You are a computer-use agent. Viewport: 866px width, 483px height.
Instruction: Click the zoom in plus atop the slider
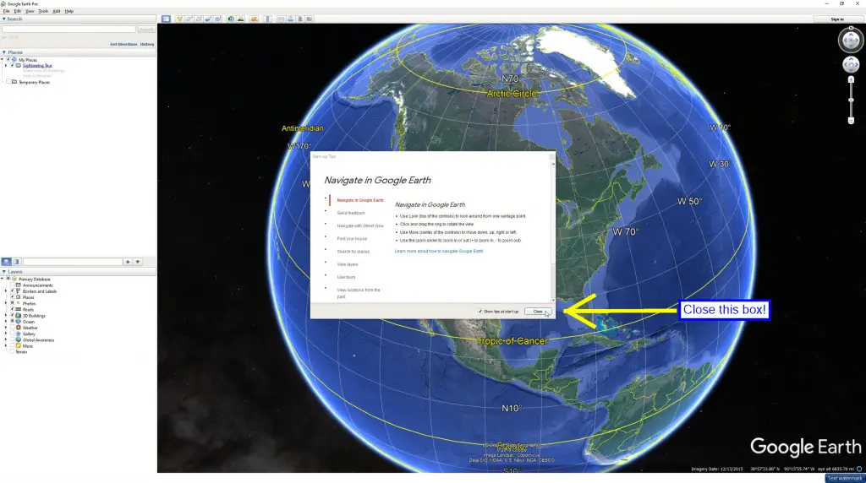click(x=851, y=80)
